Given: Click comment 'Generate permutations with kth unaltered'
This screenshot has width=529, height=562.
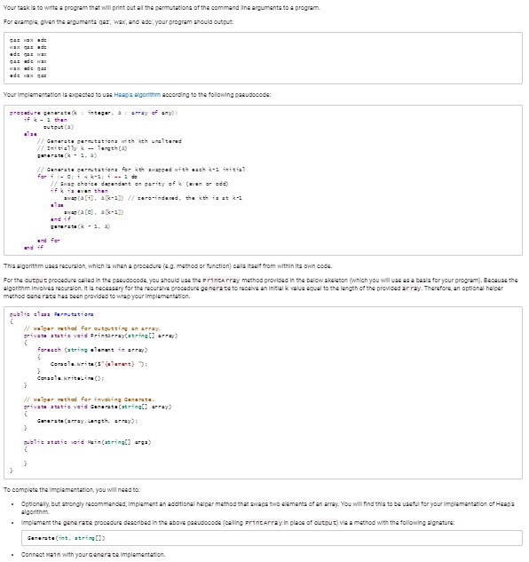Looking at the screenshot, I should [x=109, y=141].
